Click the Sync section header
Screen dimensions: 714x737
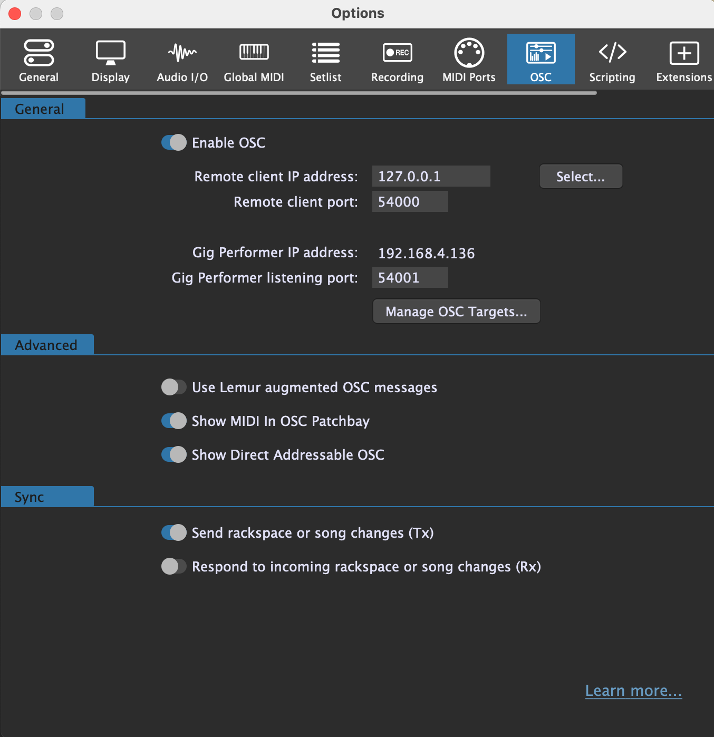tap(47, 497)
